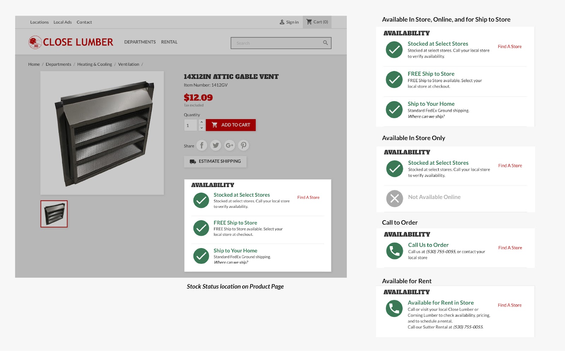565x351 pixels.
Task: Click Item Number: 1412GV text
Action: click(x=206, y=85)
